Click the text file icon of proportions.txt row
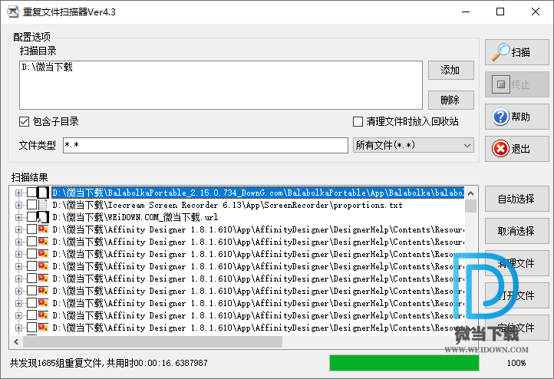The image size is (554, 379). click(43, 205)
